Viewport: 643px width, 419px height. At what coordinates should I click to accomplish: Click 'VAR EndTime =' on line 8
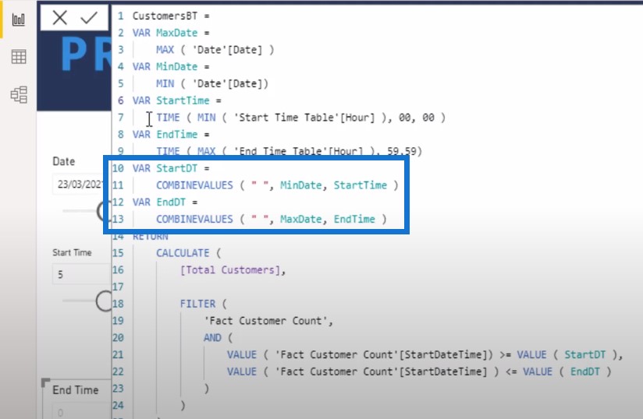[171, 134]
